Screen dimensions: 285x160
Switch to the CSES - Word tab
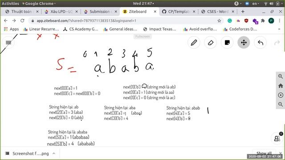click(x=218, y=12)
